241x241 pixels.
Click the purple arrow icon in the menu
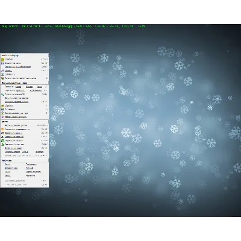point(2,117)
